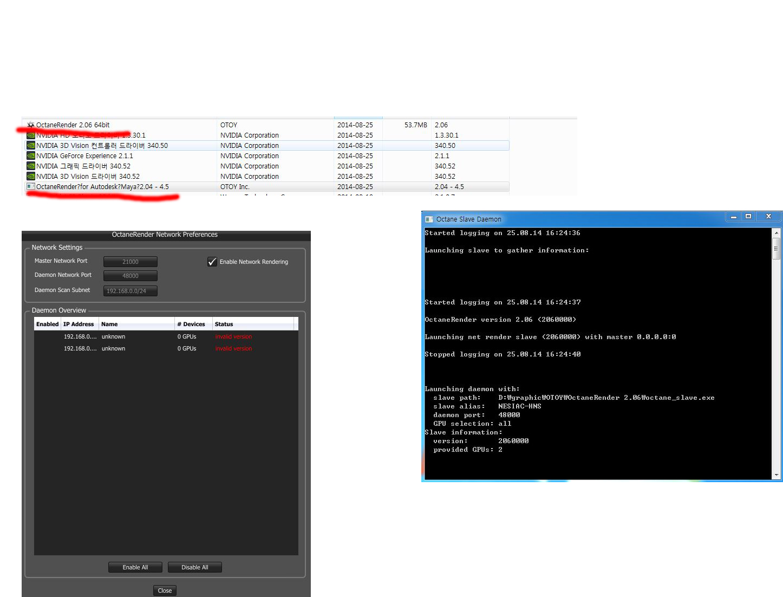Click the OctaneRender Network Preferences title
Viewport: 783px width, 597px height.
[165, 235]
